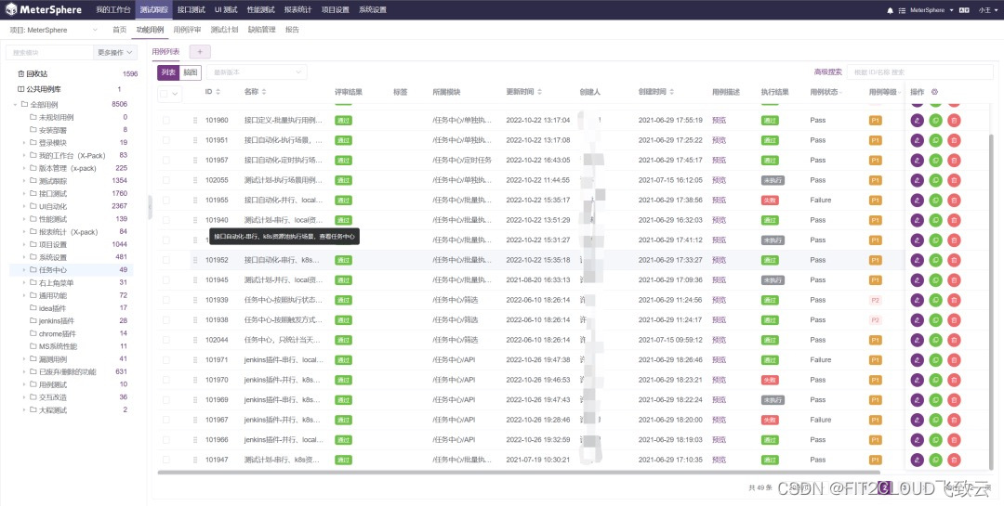Screen dimensions: 1004x506
Task: Open 系统设置 in top menu
Action: [373, 9]
